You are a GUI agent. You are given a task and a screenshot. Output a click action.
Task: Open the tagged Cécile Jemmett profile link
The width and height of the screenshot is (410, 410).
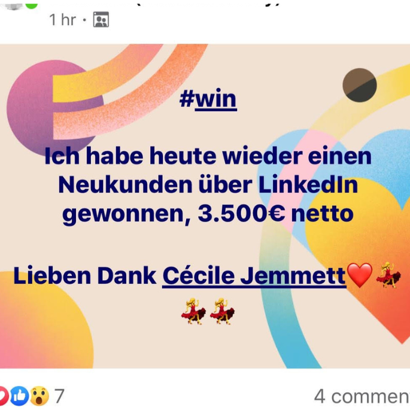coord(254,275)
